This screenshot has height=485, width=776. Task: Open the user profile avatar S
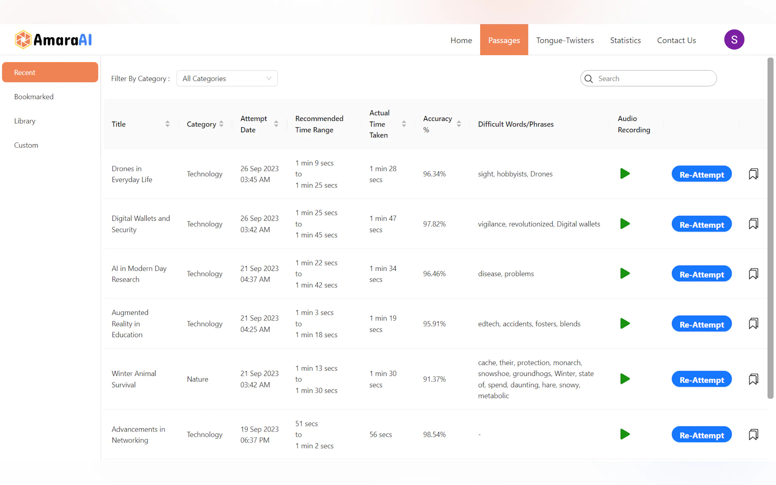(x=734, y=40)
